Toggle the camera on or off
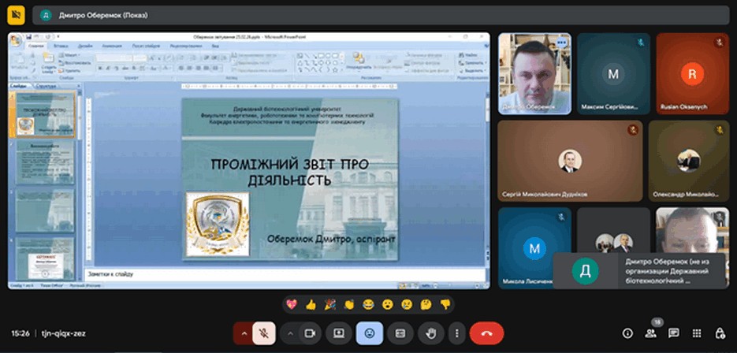 (310, 333)
